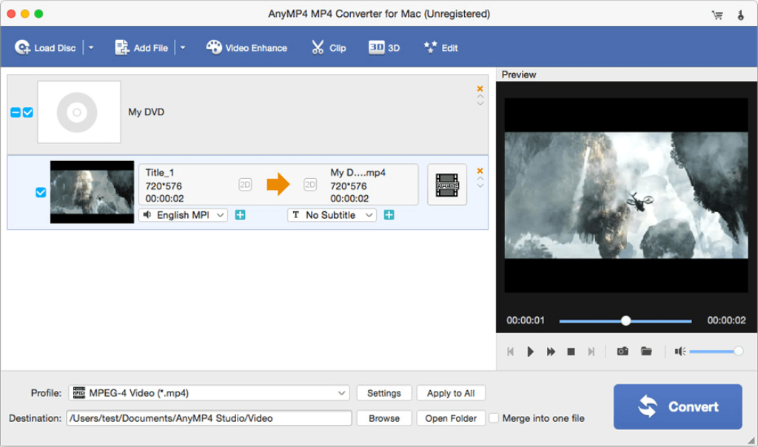This screenshot has width=758, height=447.
Task: Open the Edit effects tool
Action: (440, 48)
